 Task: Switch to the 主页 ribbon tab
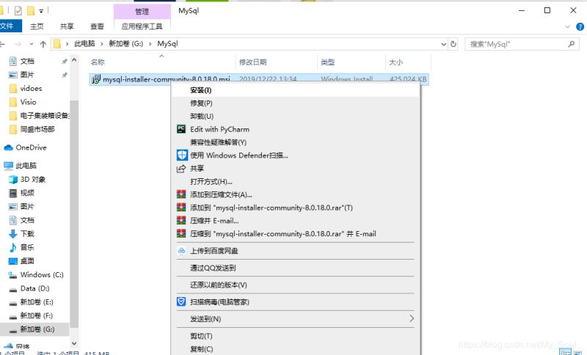[37, 26]
